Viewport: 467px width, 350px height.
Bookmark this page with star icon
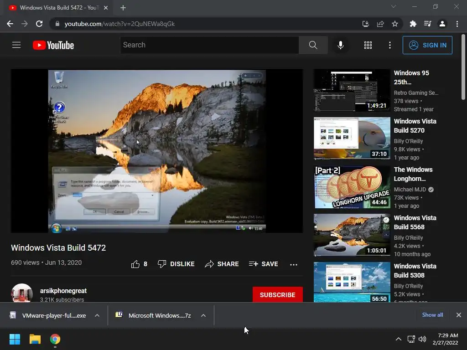point(394,24)
